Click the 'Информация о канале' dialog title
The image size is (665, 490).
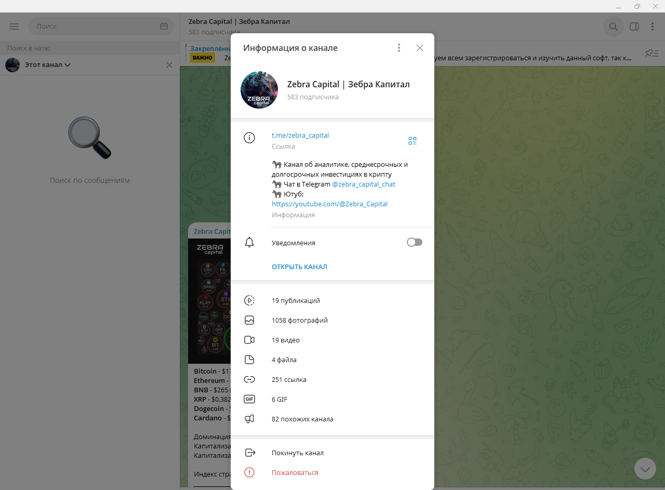(290, 48)
